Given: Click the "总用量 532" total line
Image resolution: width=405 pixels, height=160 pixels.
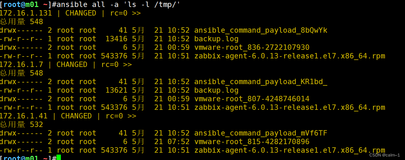Looking at the screenshot, I should point(22,124).
